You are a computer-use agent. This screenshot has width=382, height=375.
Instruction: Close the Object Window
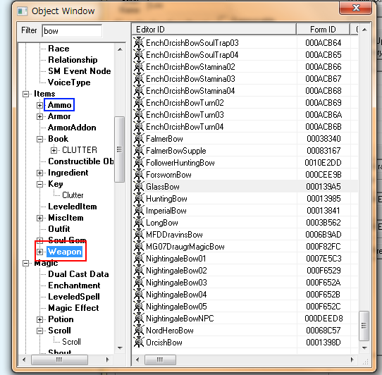(x=356, y=8)
